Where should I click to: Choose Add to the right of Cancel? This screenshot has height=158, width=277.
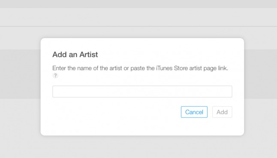[222, 112]
